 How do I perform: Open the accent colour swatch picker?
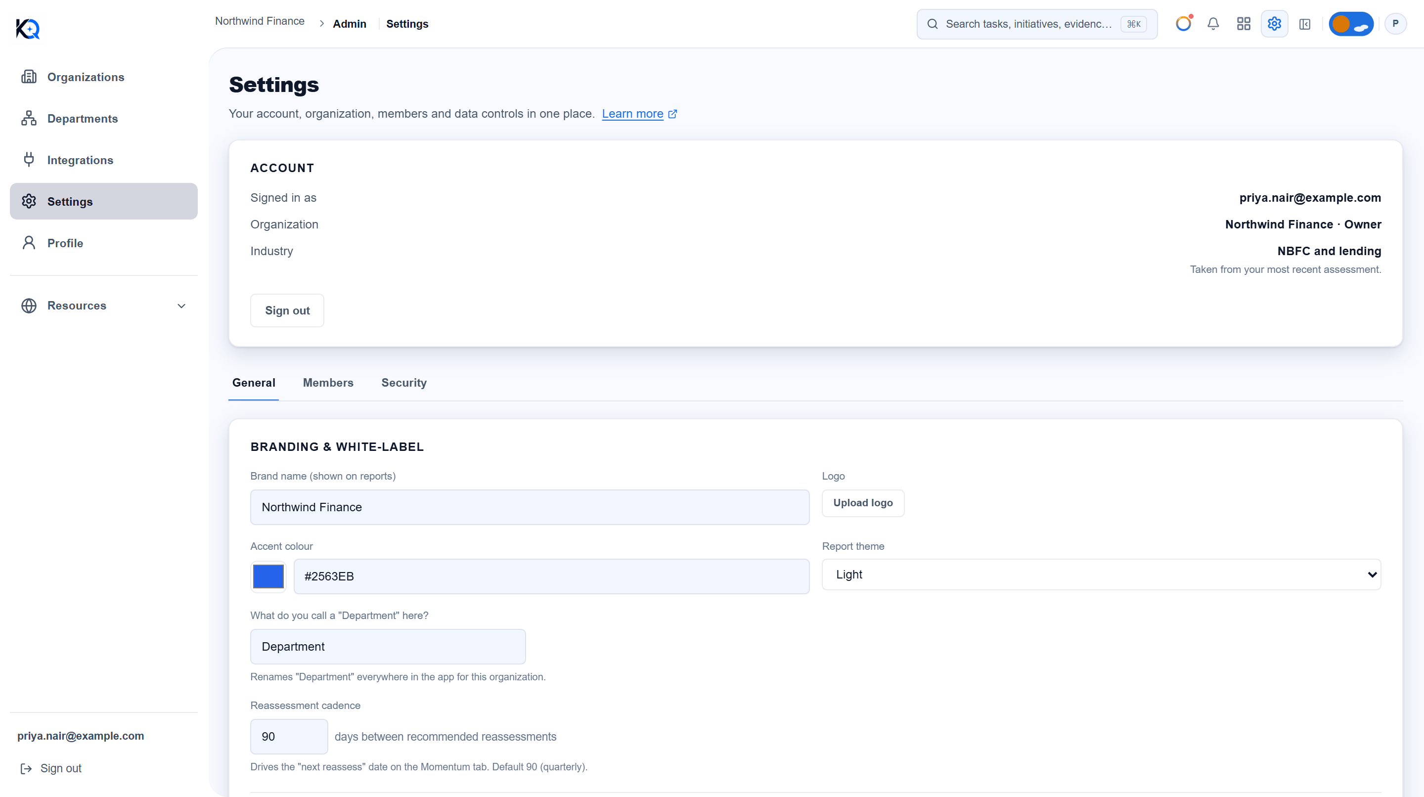click(268, 576)
